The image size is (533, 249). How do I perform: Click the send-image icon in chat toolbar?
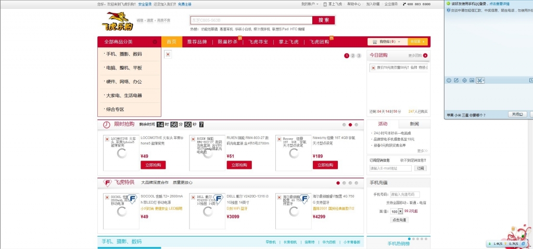click(472, 80)
